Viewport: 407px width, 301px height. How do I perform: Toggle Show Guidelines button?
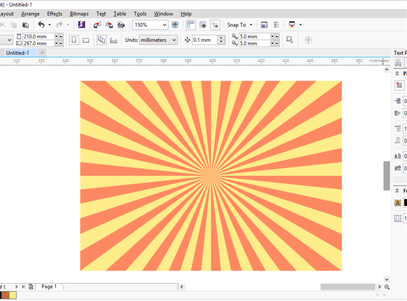215,25
